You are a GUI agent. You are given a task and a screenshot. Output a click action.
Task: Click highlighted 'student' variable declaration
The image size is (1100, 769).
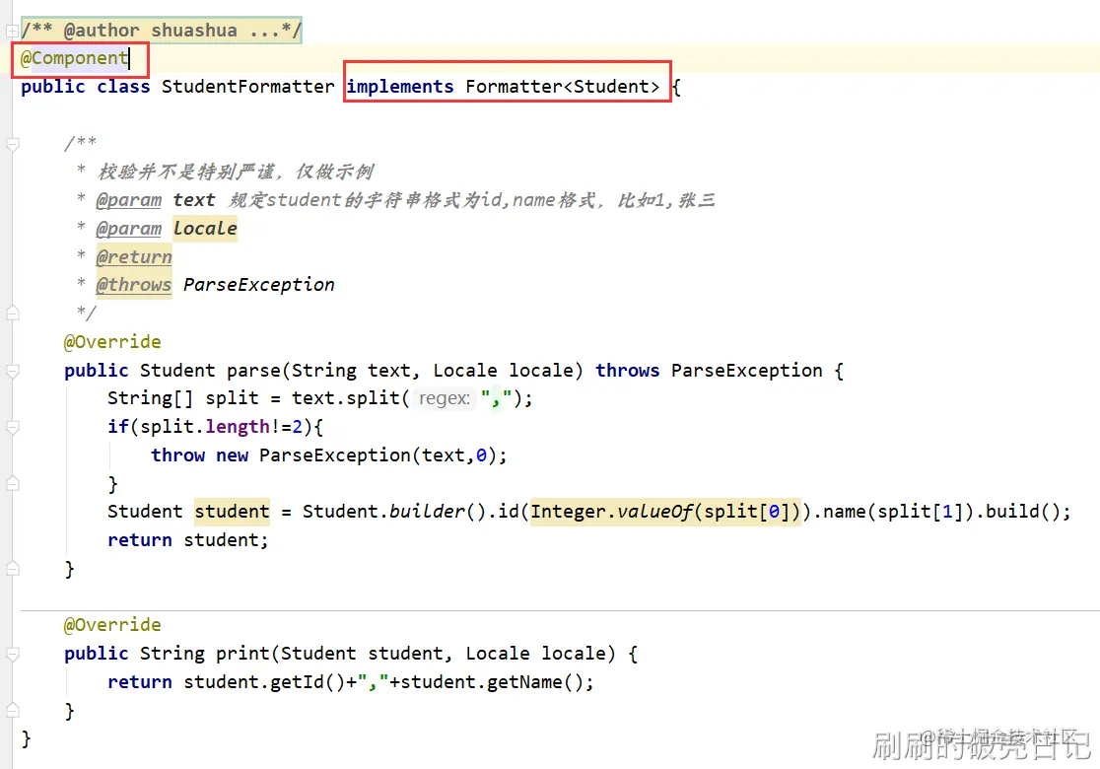tap(233, 512)
